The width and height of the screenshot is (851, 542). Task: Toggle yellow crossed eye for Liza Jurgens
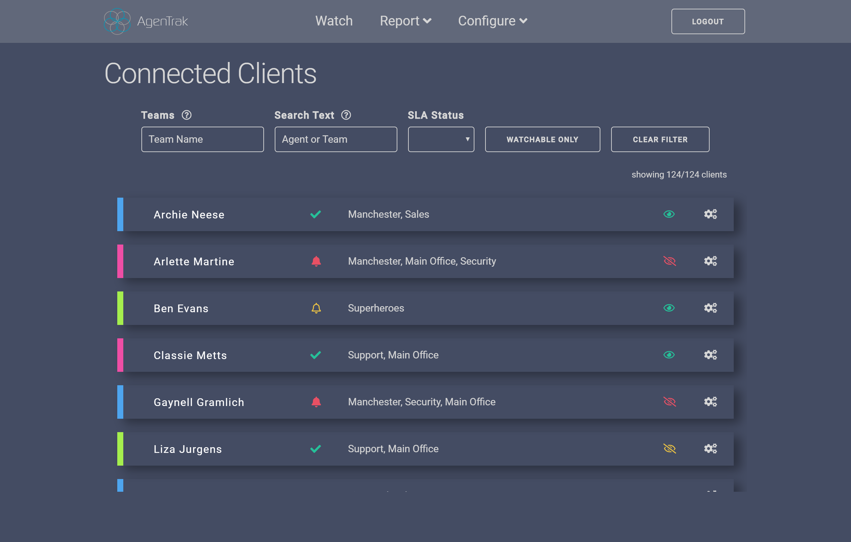[x=669, y=449]
